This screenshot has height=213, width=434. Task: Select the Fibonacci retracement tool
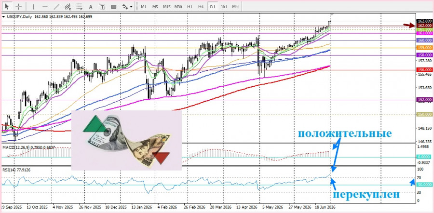click(79, 6)
